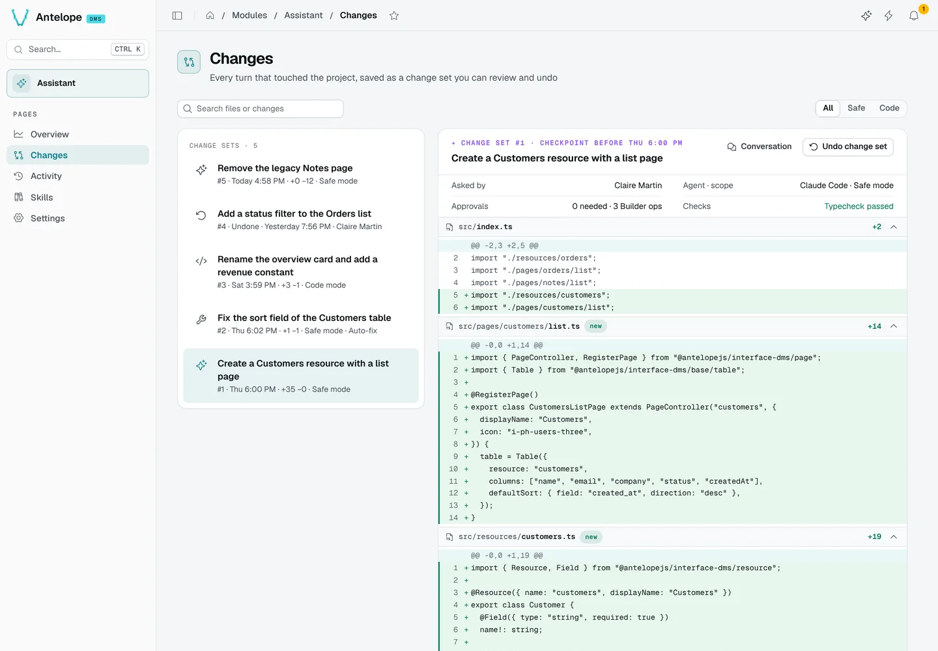The height and width of the screenshot is (651, 938).
Task: Click the file icon beside src/index.ts
Action: [x=449, y=227]
